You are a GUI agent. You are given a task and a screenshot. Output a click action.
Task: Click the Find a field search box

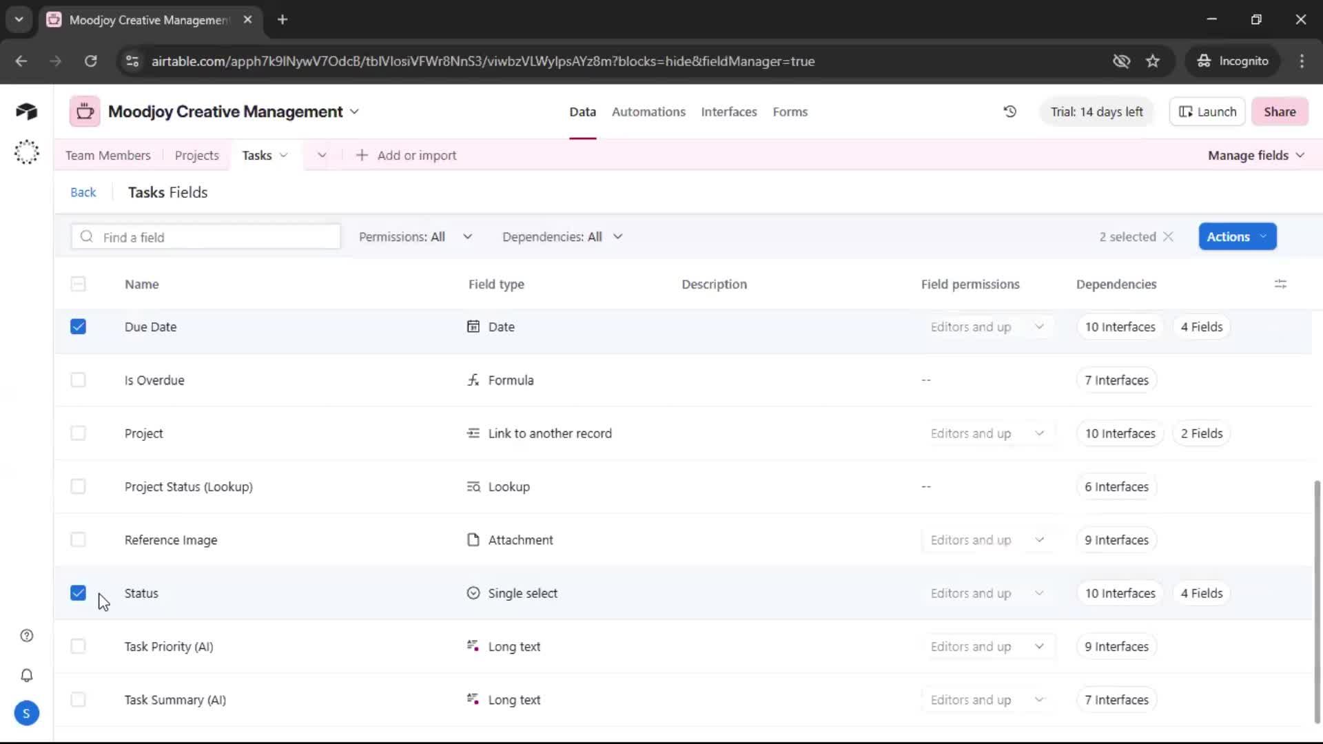tap(205, 237)
